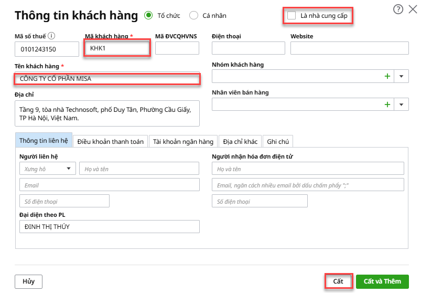421x293 pixels.
Task: Click the help question mark icon
Action: click(x=397, y=9)
